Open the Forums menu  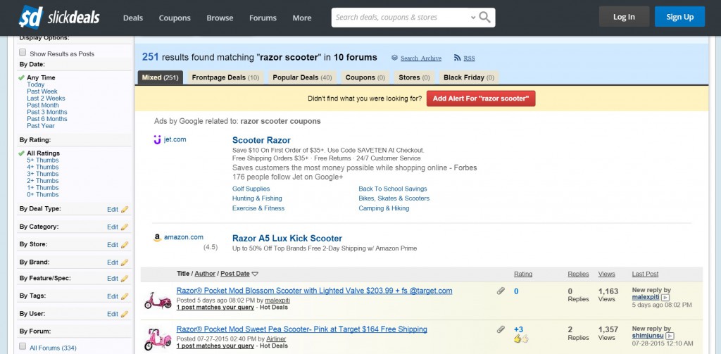263,18
